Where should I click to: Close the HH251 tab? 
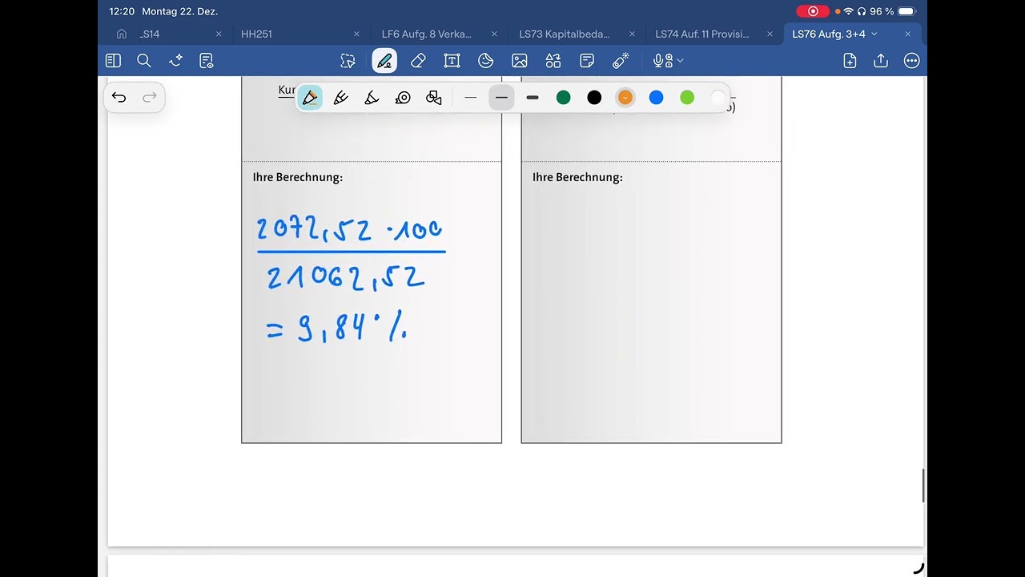(356, 34)
